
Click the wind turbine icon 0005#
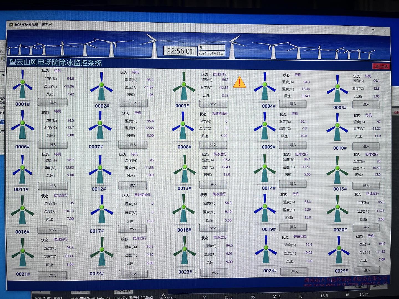[337, 89]
